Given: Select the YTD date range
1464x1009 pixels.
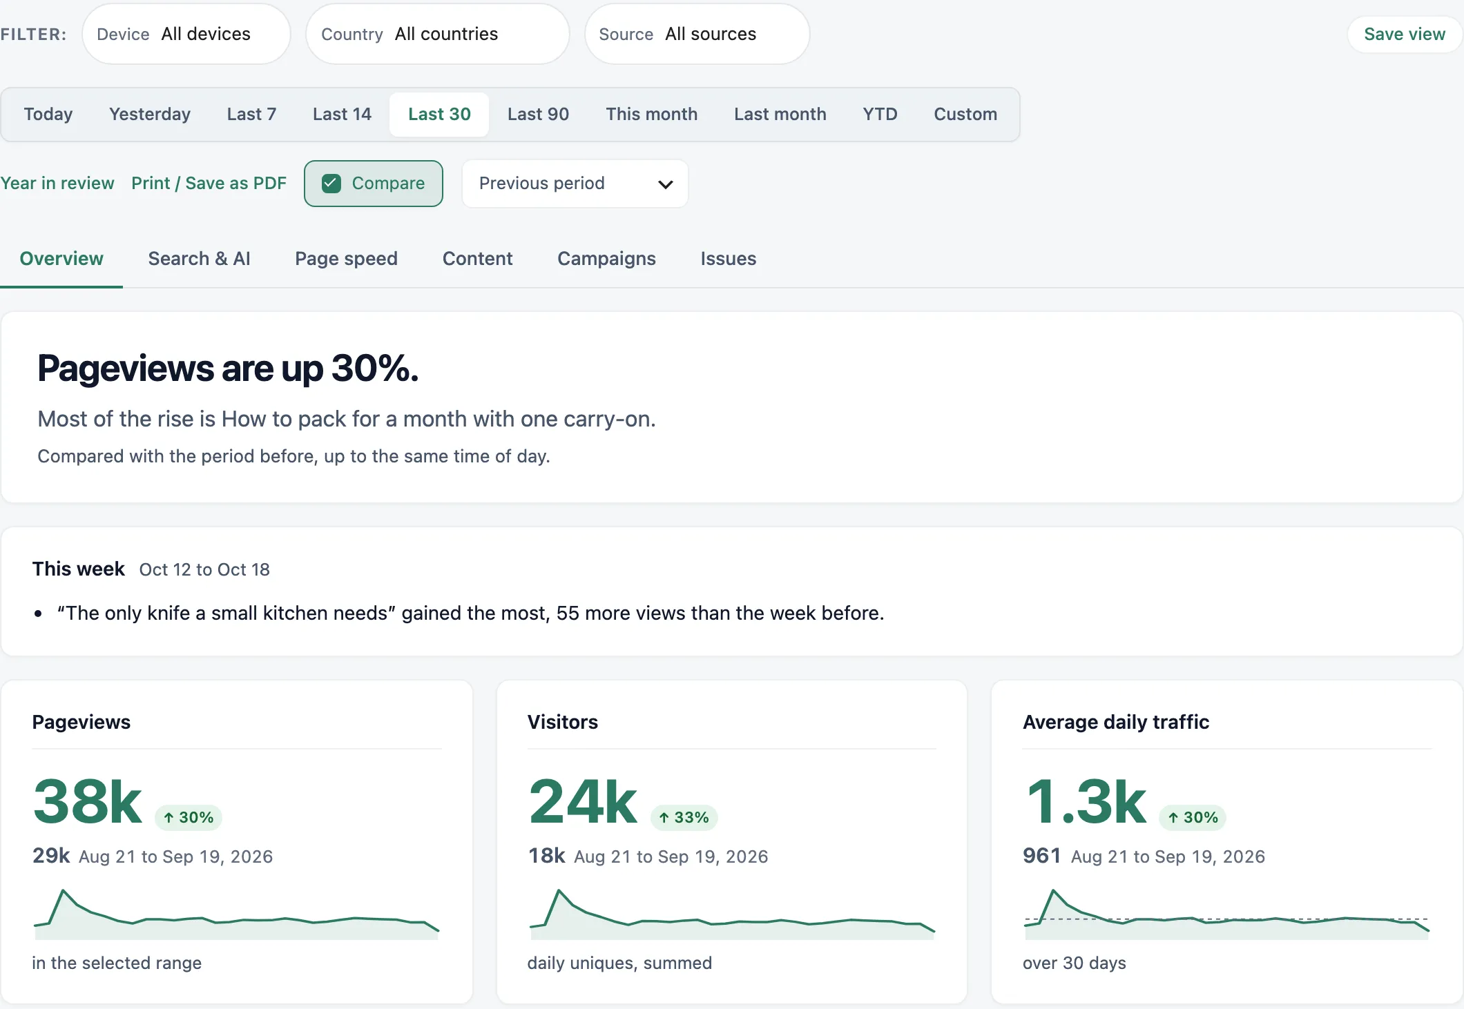Looking at the screenshot, I should (x=880, y=114).
